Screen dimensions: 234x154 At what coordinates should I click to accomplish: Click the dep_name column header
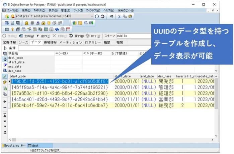click(166, 76)
